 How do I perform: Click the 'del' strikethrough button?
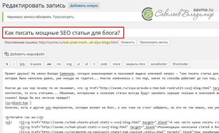pos(49,64)
